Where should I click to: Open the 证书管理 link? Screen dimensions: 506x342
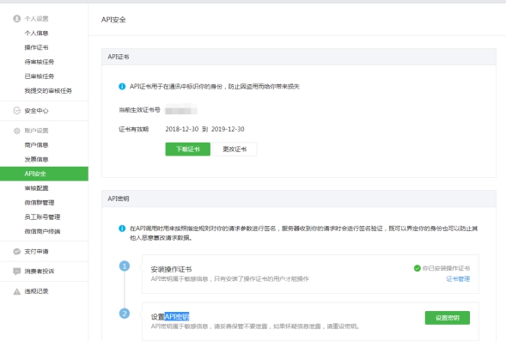click(x=458, y=279)
